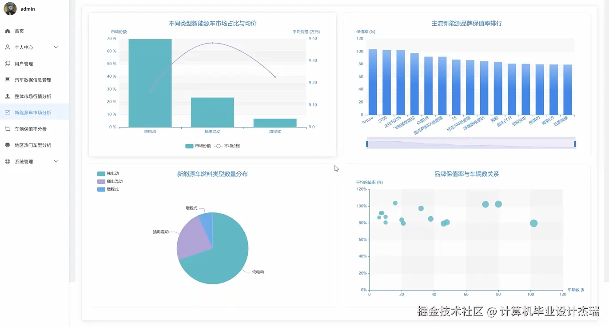Screen dimensions: 609x327
Task: Click the admin profile avatar
Action: point(9,9)
